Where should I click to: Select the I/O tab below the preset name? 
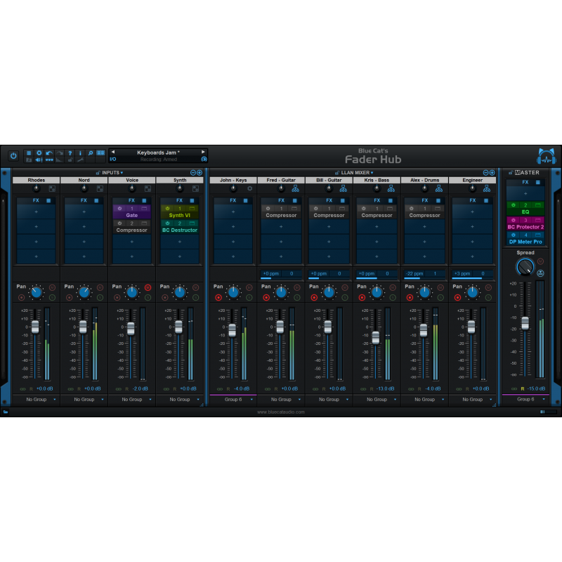click(112, 159)
